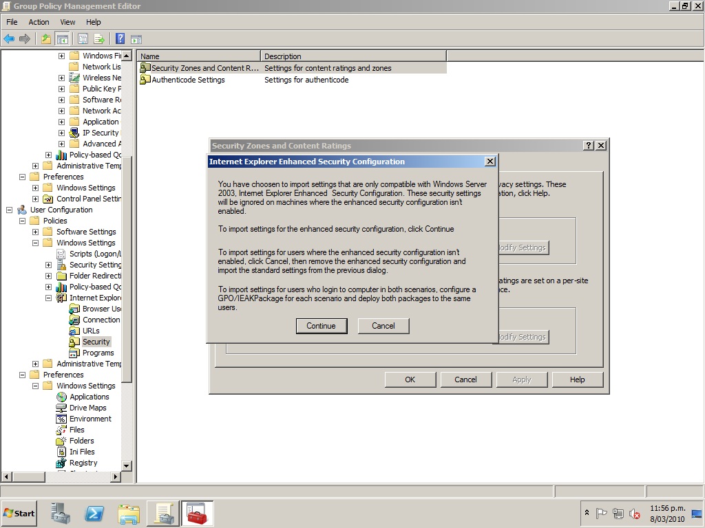Select the Folders preferences node
The width and height of the screenshot is (705, 528).
(x=81, y=441)
